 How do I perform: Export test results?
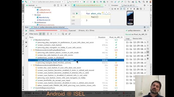coord(70,34)
